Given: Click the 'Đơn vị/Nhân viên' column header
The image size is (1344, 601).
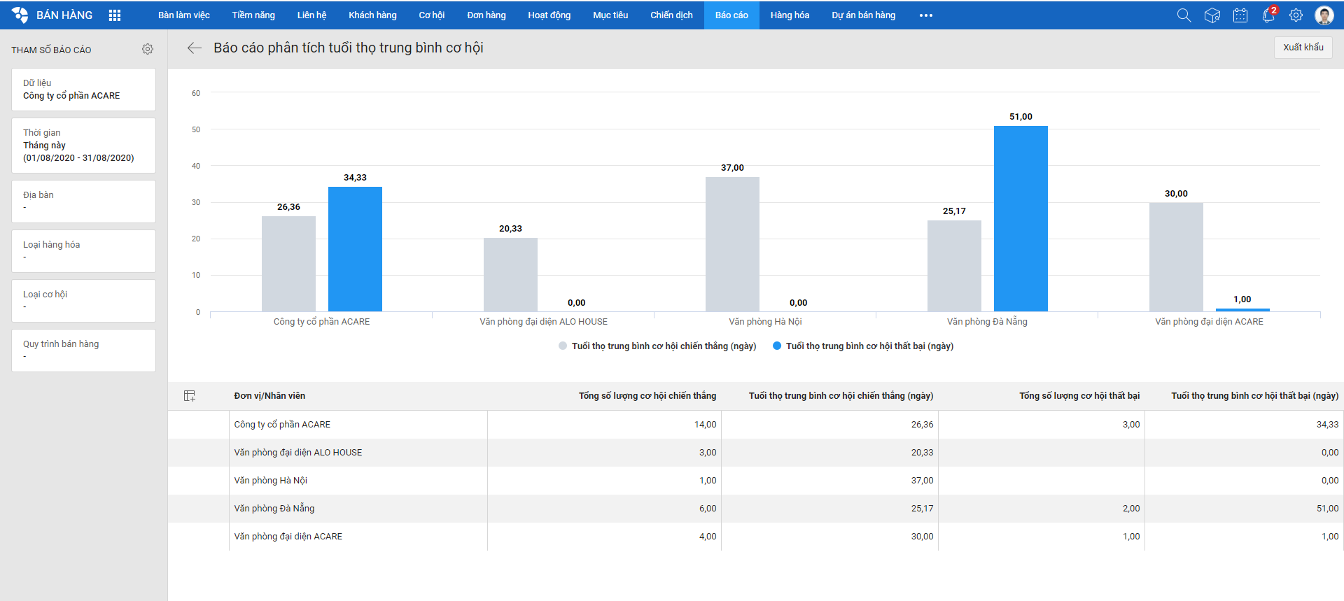Looking at the screenshot, I should tap(269, 396).
